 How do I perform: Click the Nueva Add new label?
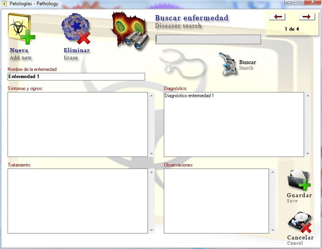21,54
